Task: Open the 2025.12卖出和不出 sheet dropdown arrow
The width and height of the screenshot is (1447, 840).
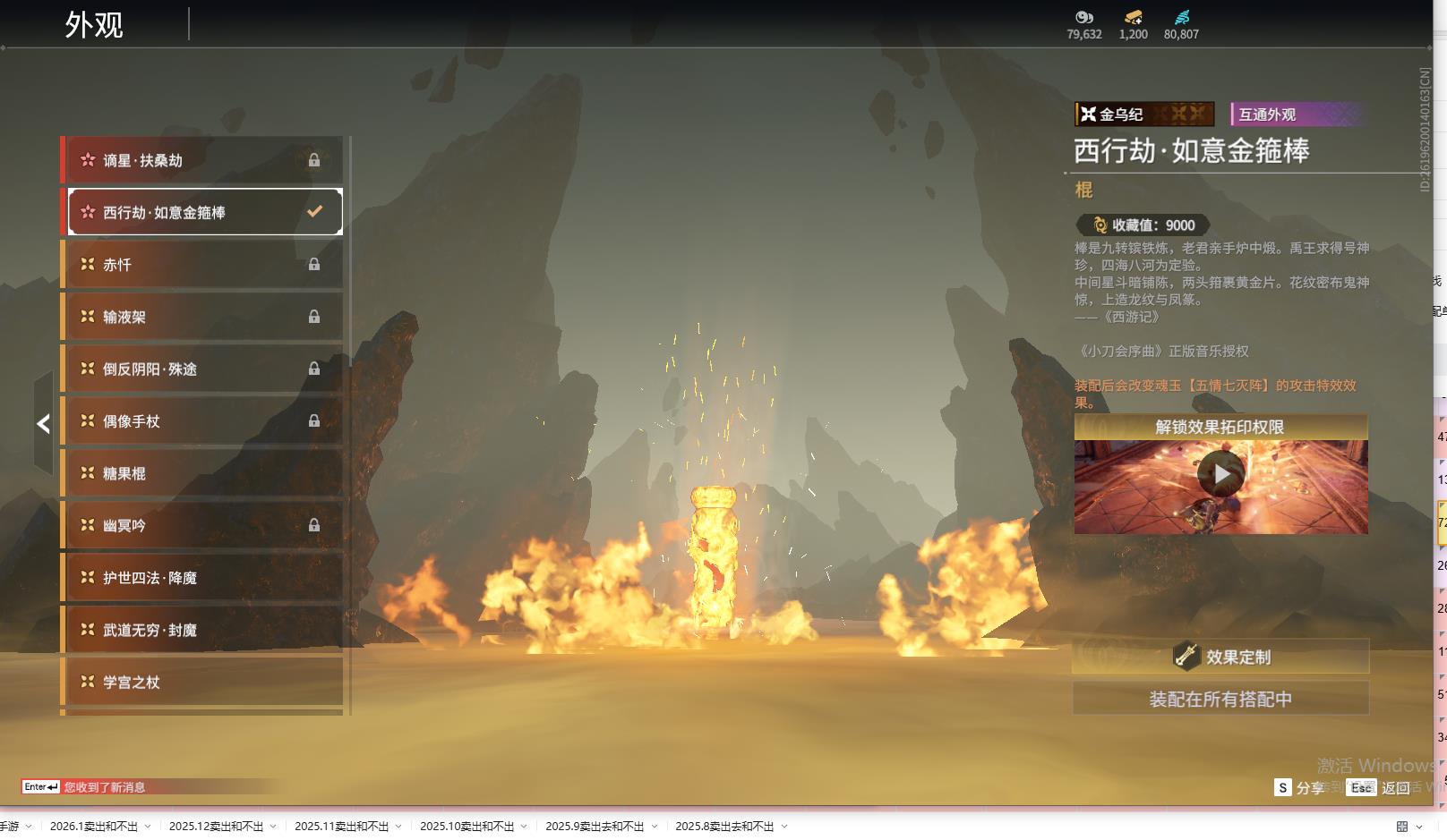Action: pos(273,827)
